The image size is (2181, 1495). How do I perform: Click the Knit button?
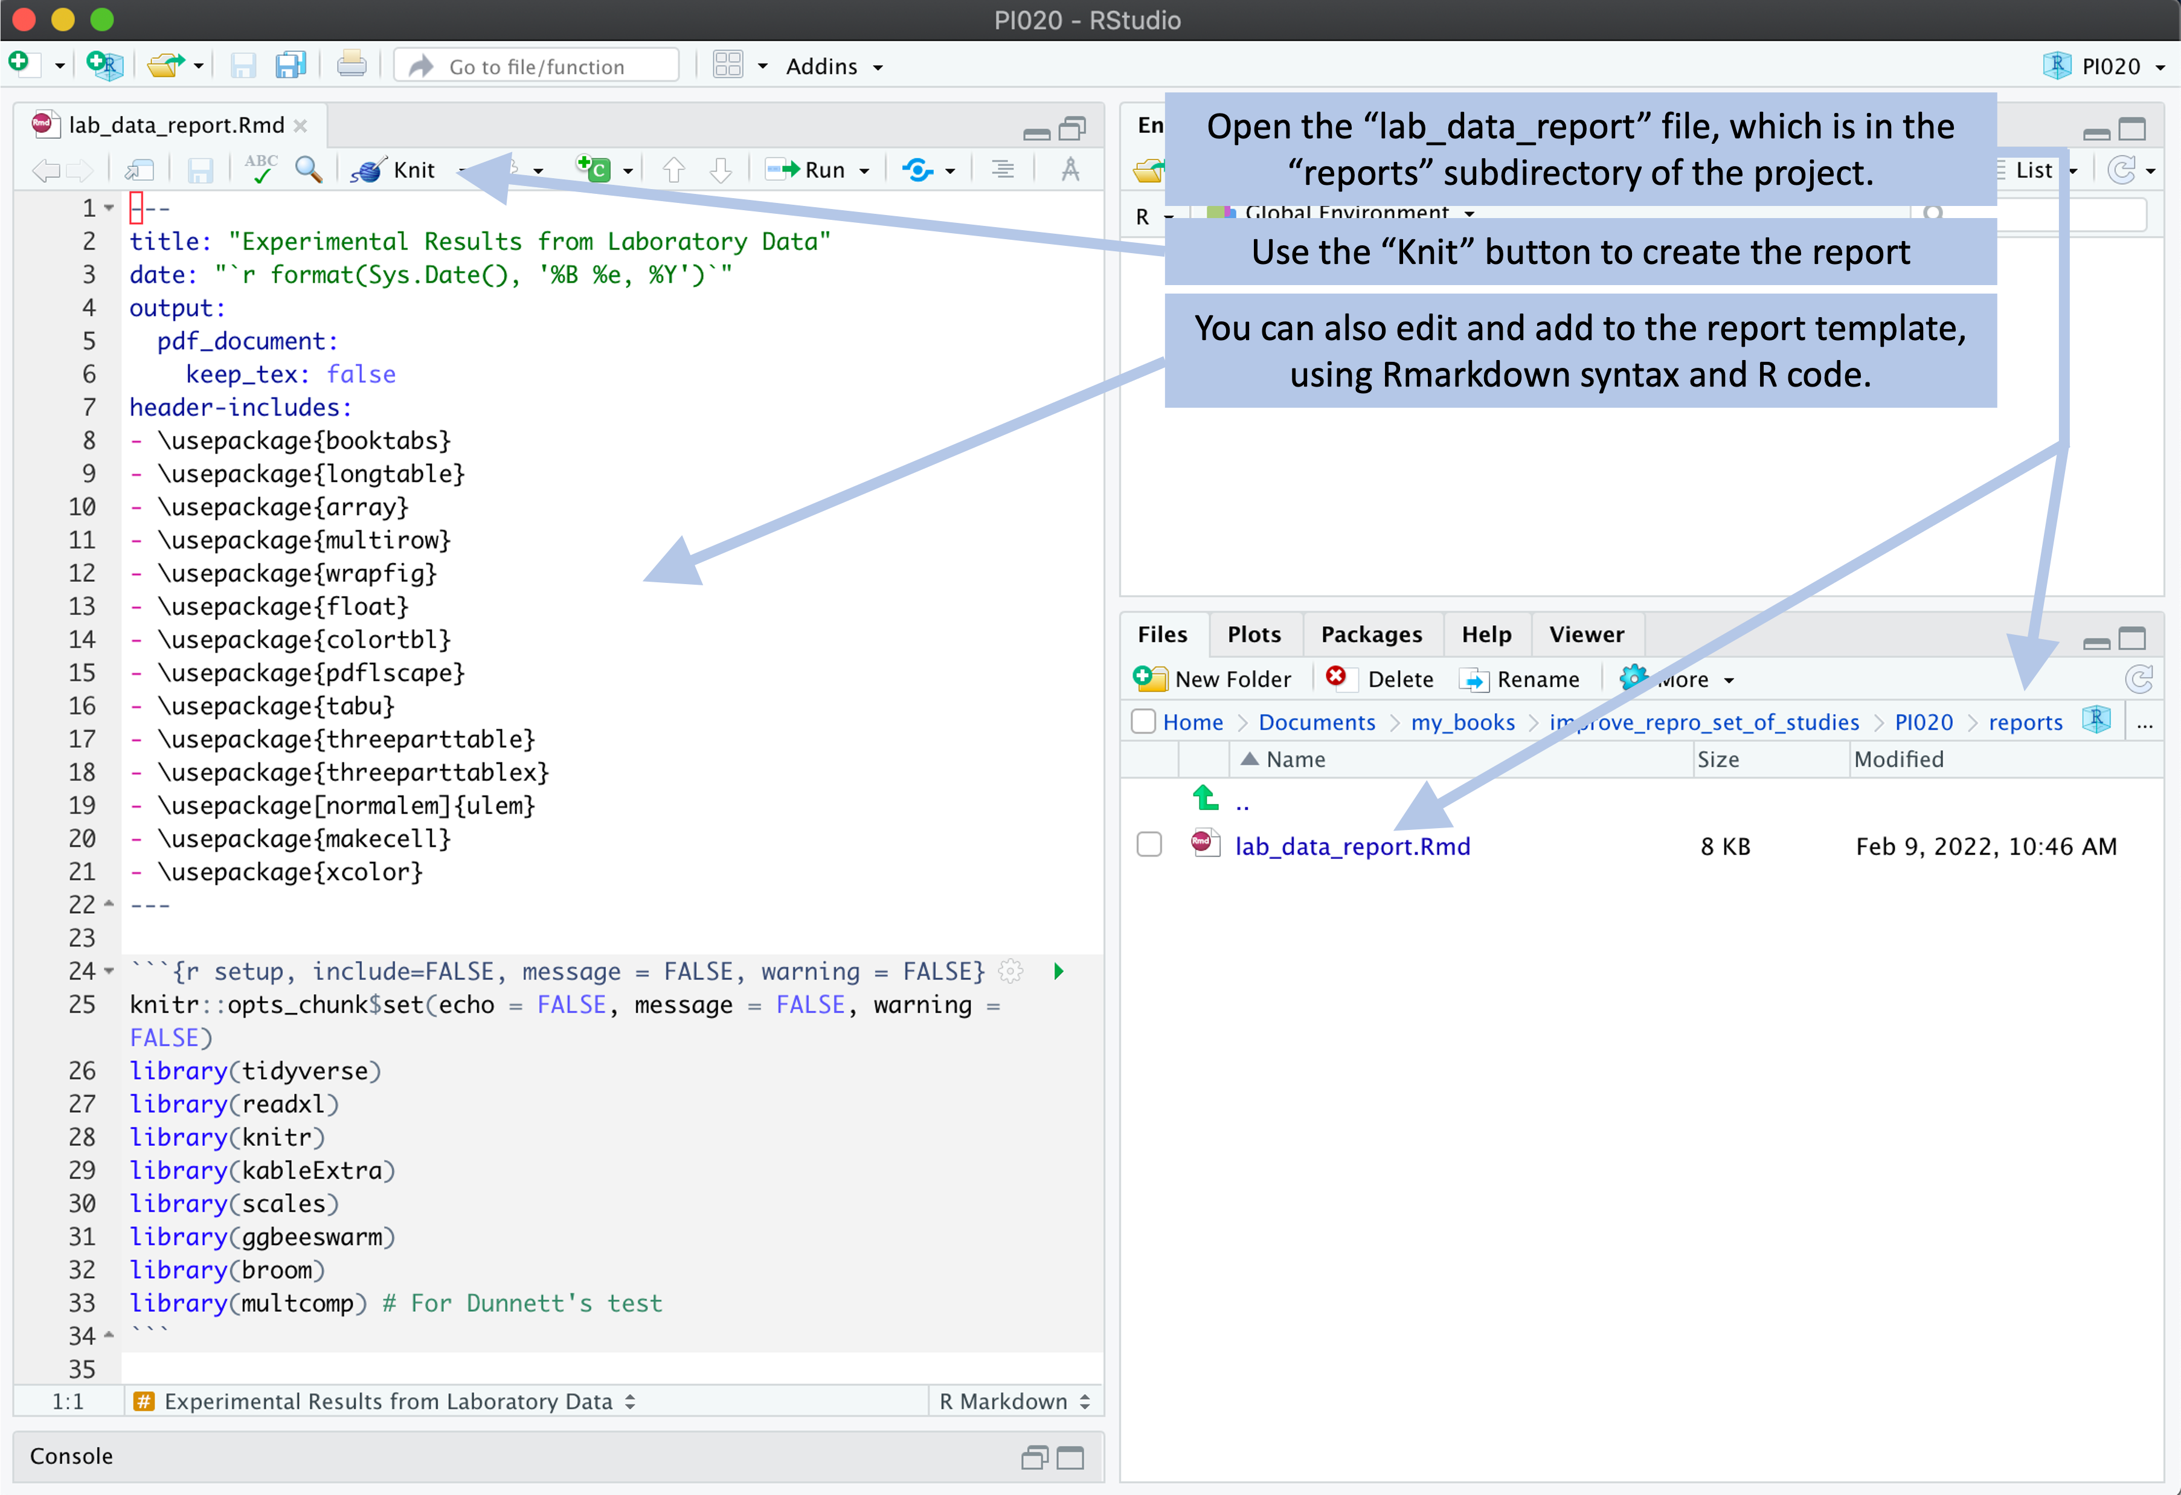(x=395, y=170)
